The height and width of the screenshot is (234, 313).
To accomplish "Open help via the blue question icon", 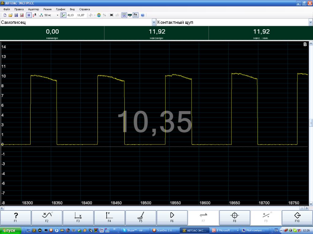I will coord(142,15).
